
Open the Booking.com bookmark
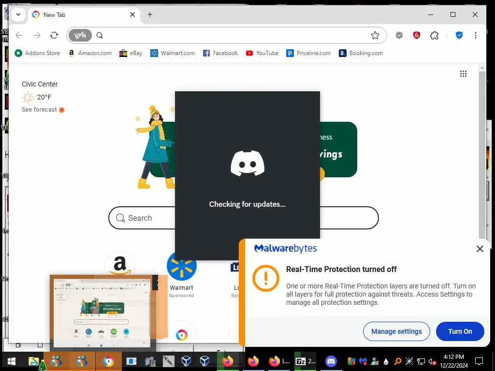coord(361,53)
